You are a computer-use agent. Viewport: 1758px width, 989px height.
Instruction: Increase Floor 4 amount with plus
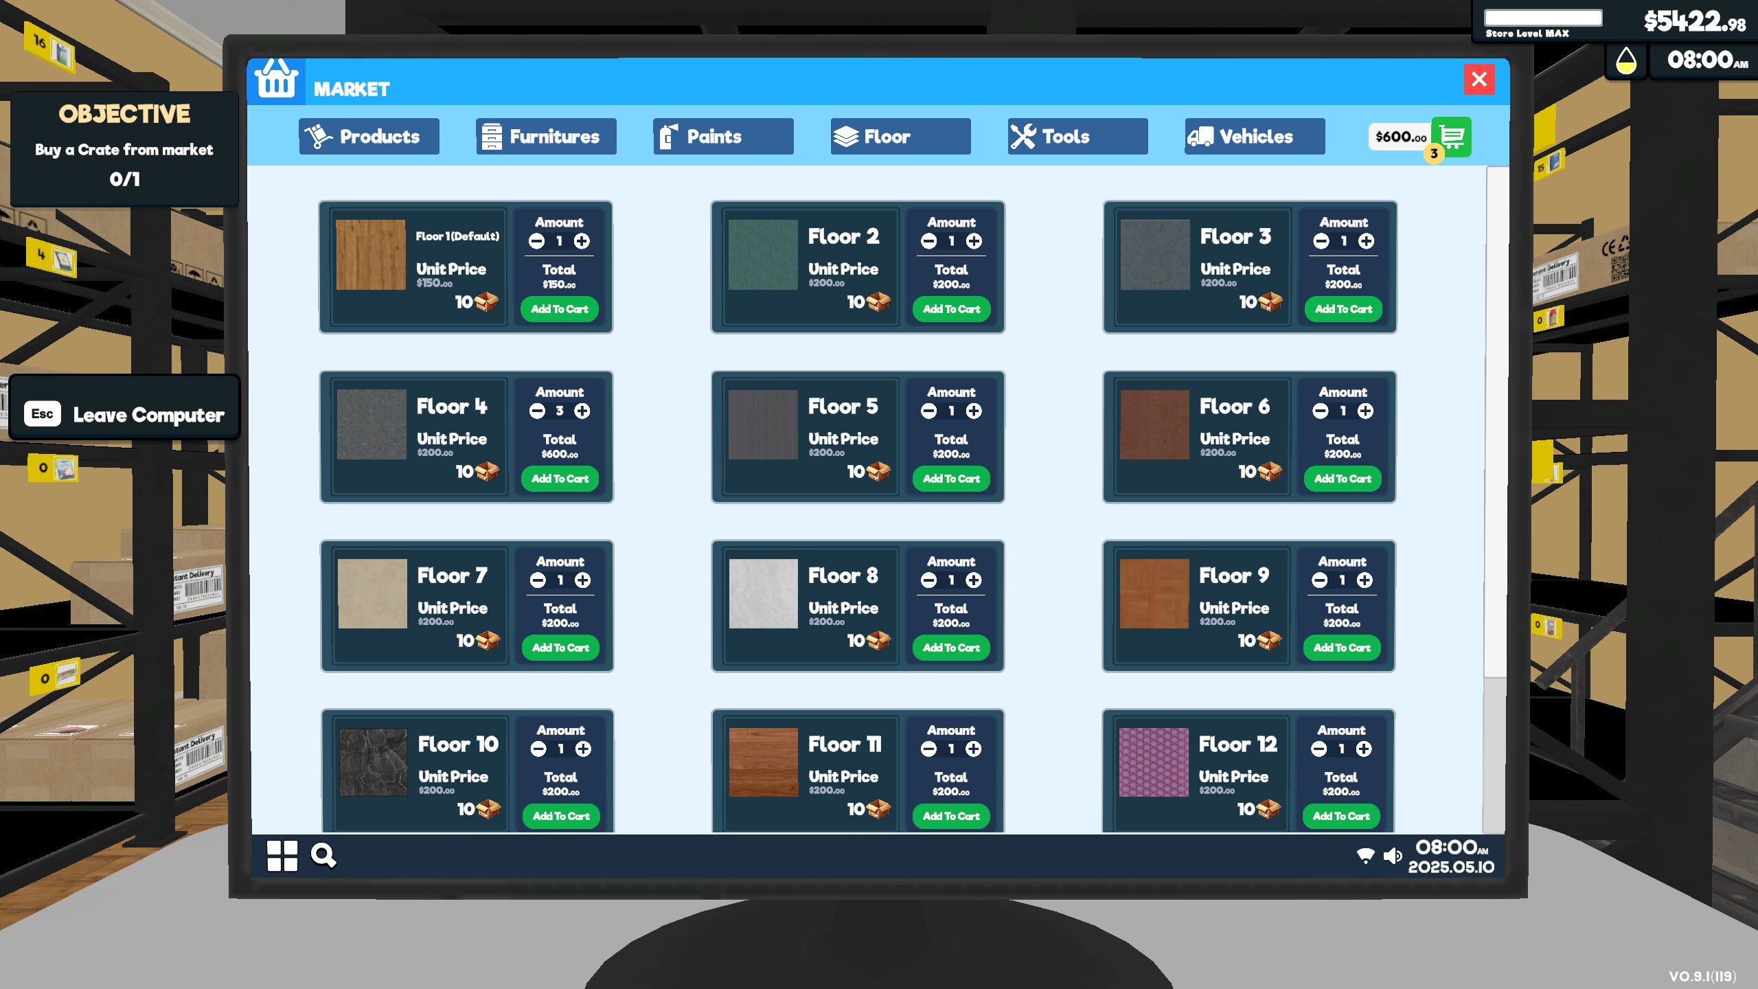pos(582,411)
